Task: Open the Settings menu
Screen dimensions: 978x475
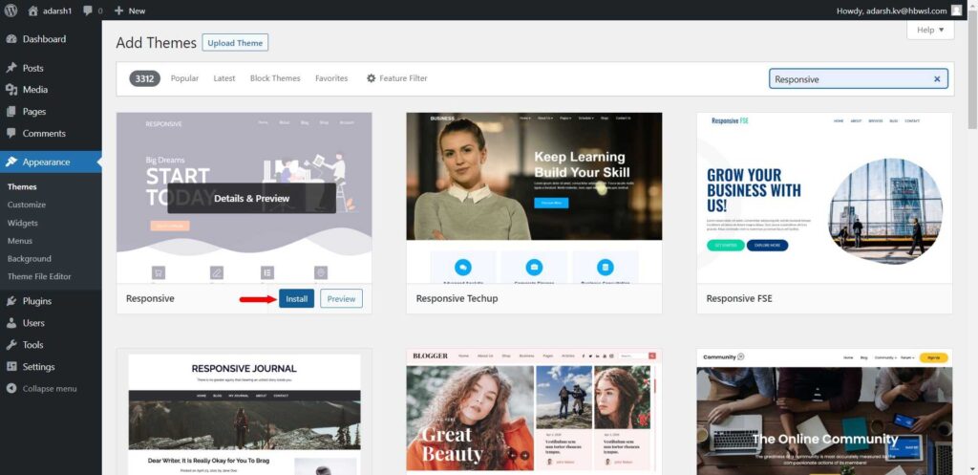Action: (x=51, y=366)
